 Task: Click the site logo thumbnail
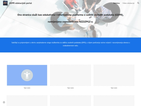[x=5, y=3]
